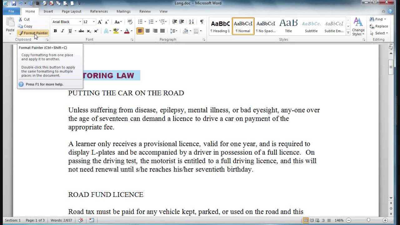The height and width of the screenshot is (225, 400).
Task: Open the font name dropdown (Arial Black)
Action: [80, 22]
